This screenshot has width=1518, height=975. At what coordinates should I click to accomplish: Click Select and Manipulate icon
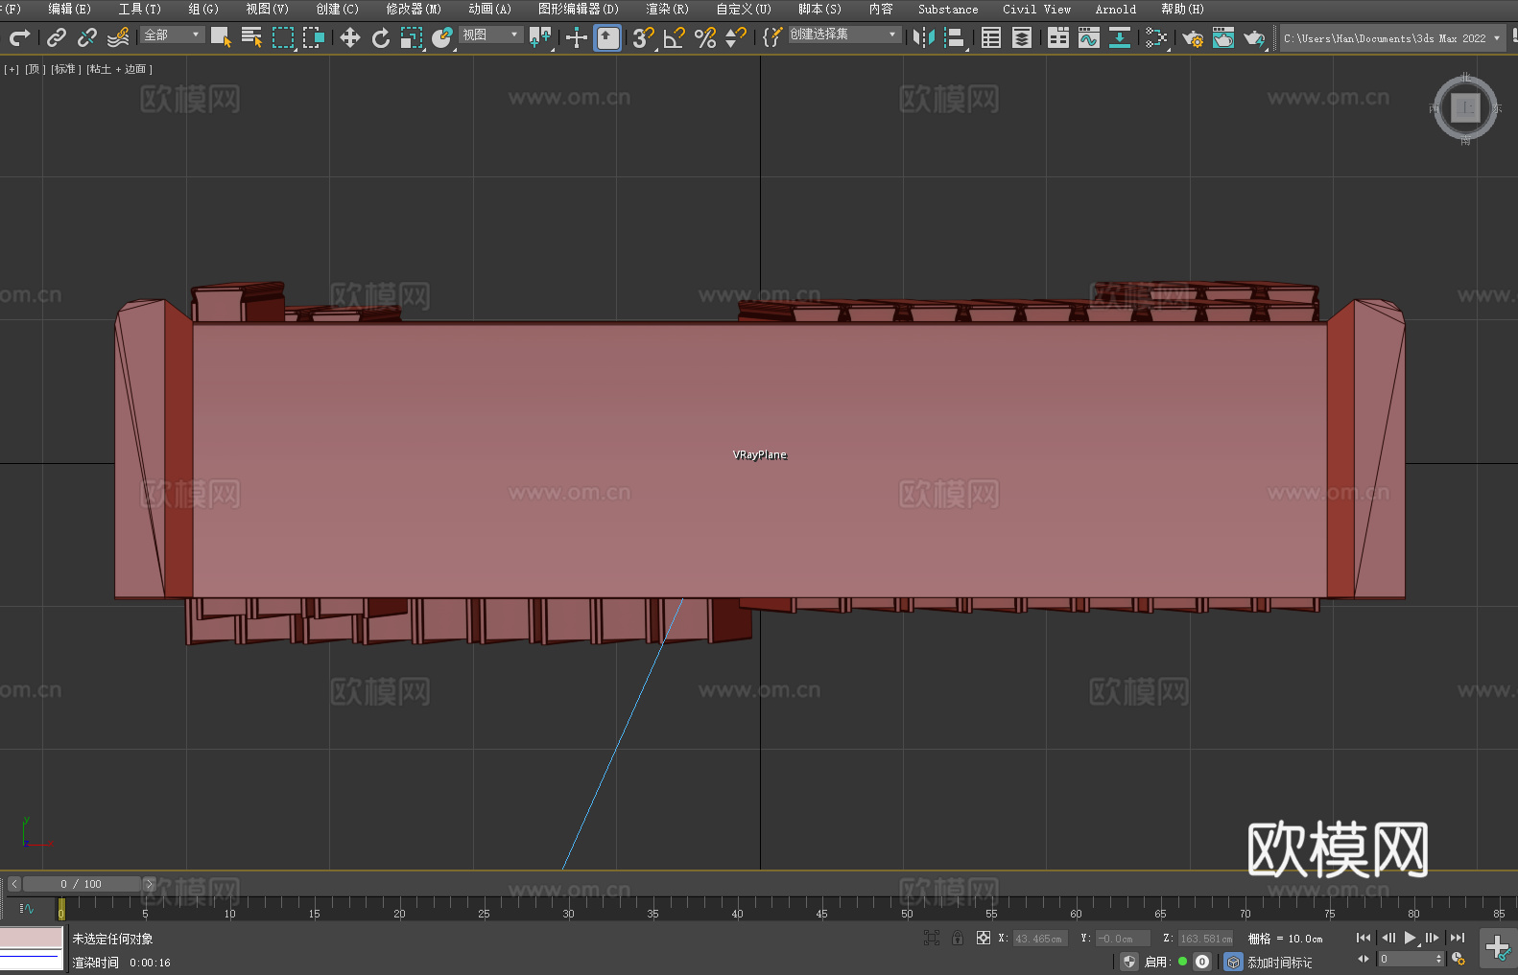tap(576, 37)
